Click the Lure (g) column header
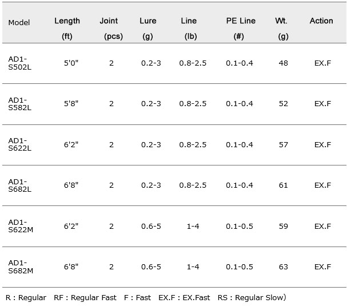347x307 pixels. [x=148, y=29]
